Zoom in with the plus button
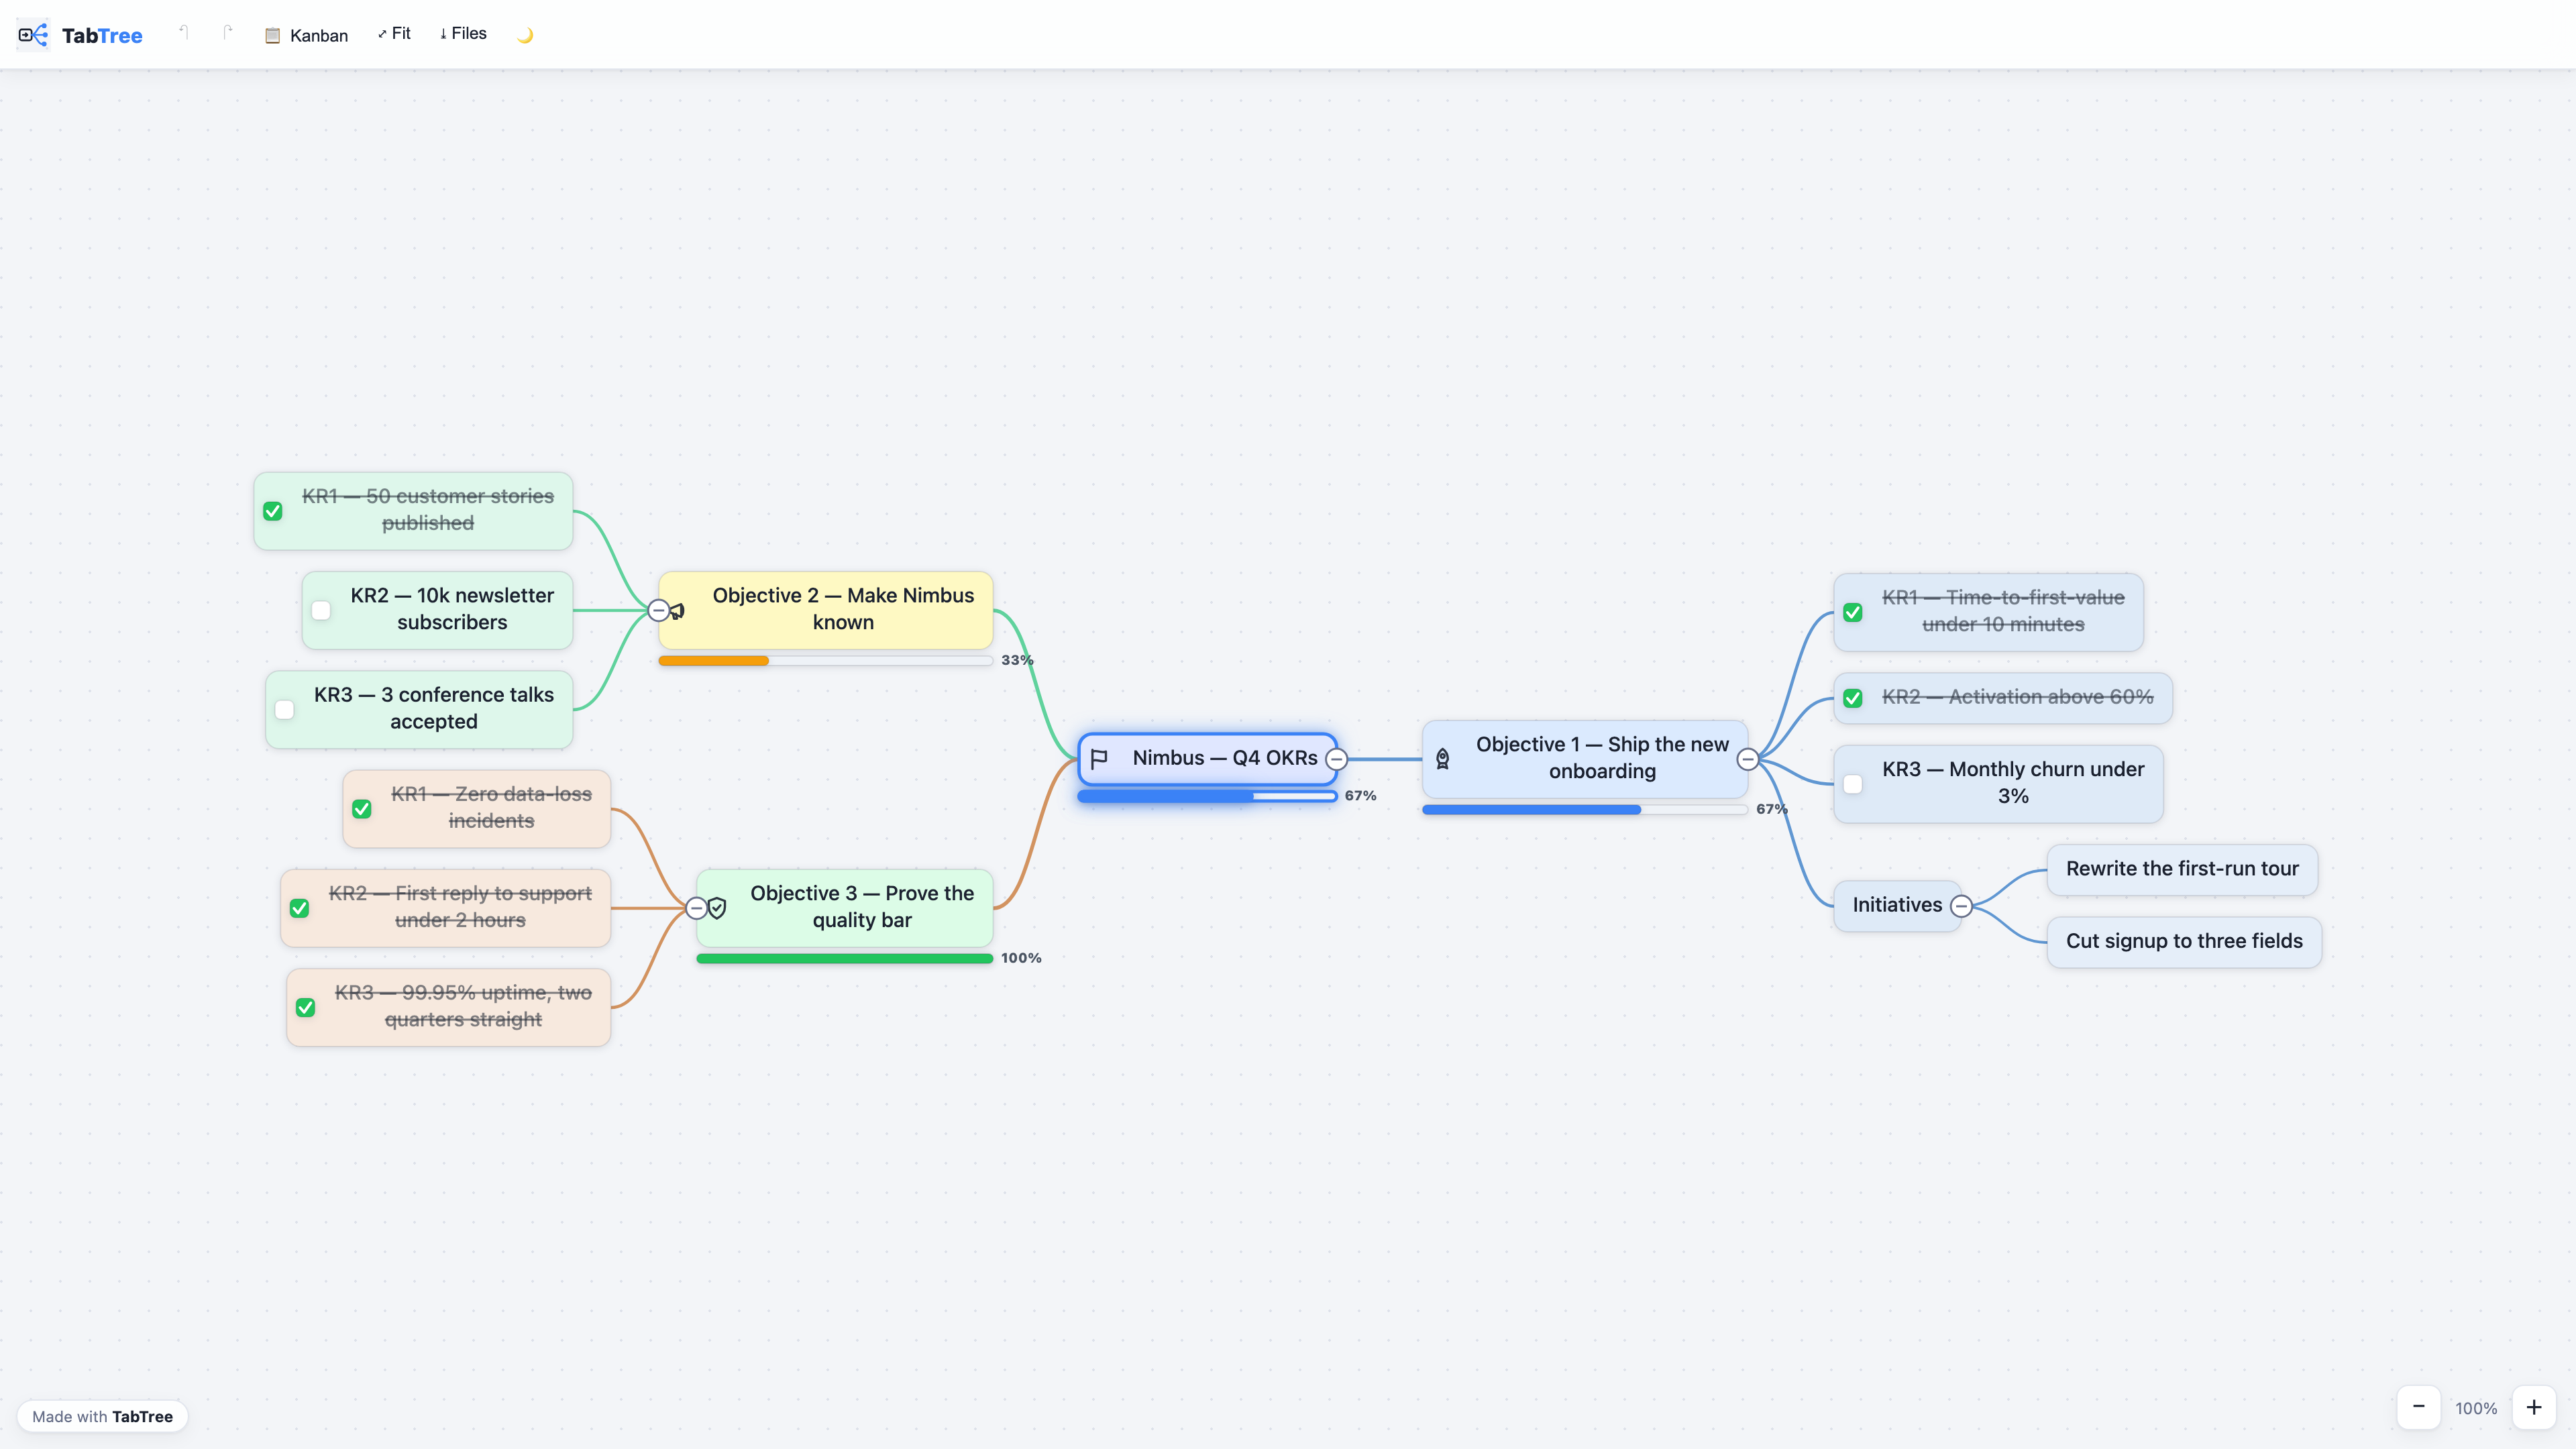This screenshot has width=2576, height=1449. (2534, 1407)
